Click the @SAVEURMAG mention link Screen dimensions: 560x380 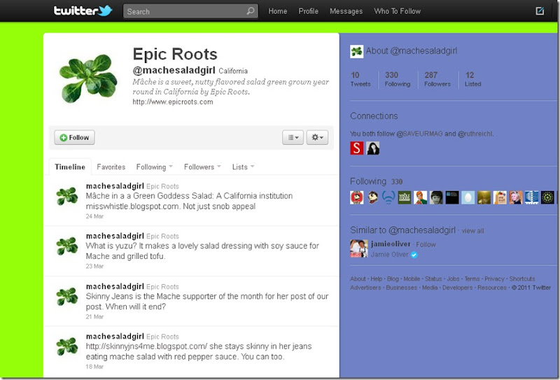(419, 134)
